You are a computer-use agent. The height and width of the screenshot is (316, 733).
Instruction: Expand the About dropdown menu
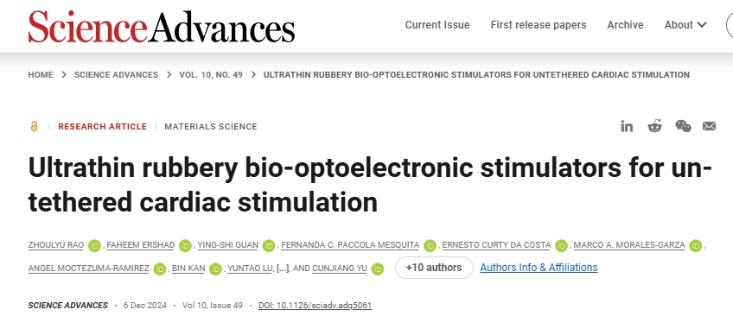[x=685, y=25]
